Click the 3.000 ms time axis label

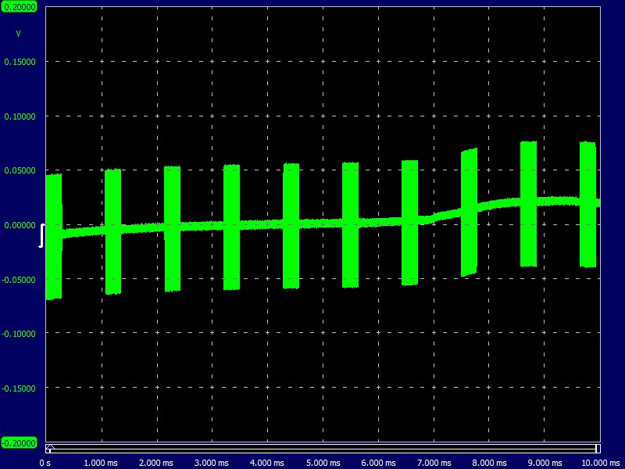tap(212, 463)
